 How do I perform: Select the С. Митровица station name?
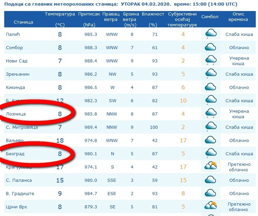[x=22, y=127]
